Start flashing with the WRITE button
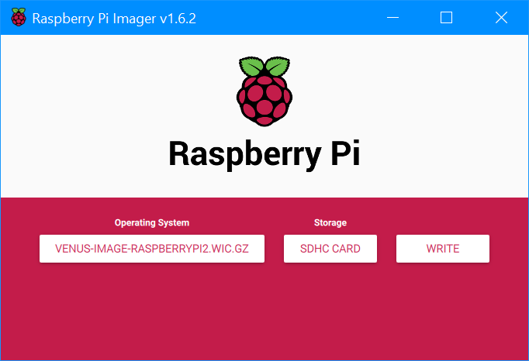This screenshot has height=361, width=529. click(x=443, y=249)
